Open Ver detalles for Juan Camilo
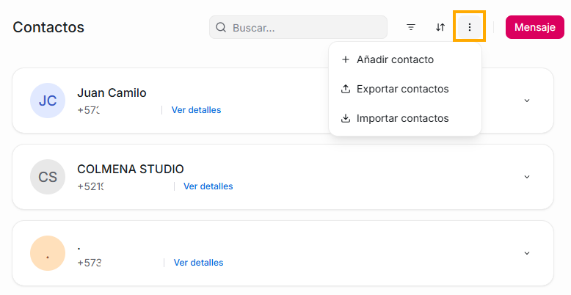 tap(196, 110)
